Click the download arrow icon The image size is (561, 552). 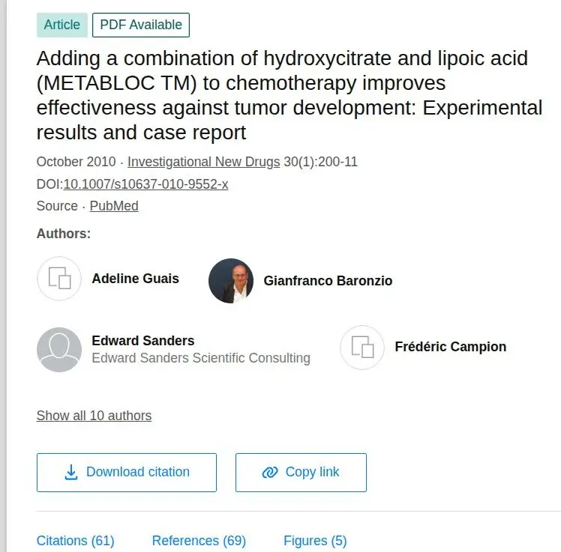pyautogui.click(x=71, y=473)
